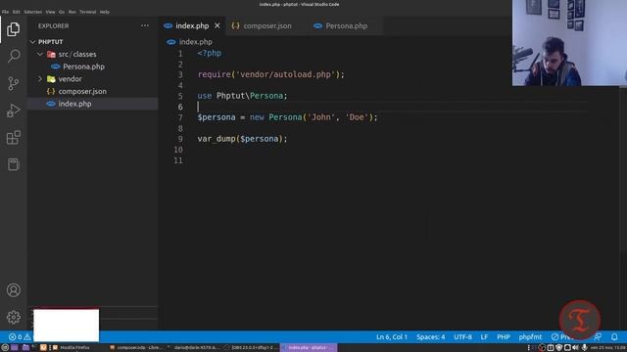Switch to composer.odp LibreOffice taskbar window
627x352 pixels.
(x=136, y=348)
